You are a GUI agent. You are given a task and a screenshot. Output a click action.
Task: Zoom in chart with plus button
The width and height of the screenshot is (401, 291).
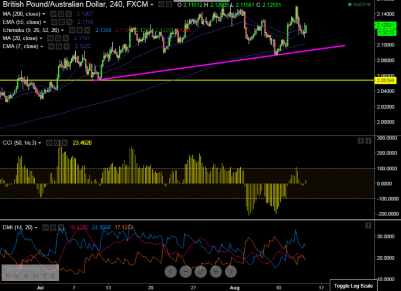(x=216, y=271)
